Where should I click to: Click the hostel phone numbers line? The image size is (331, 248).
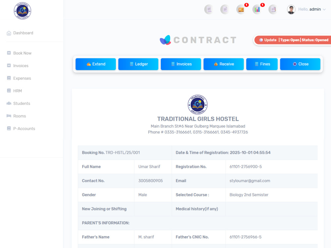(198, 132)
